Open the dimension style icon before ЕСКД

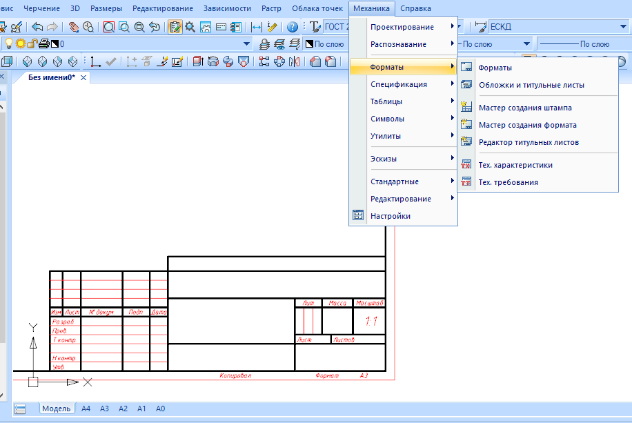[x=480, y=27]
